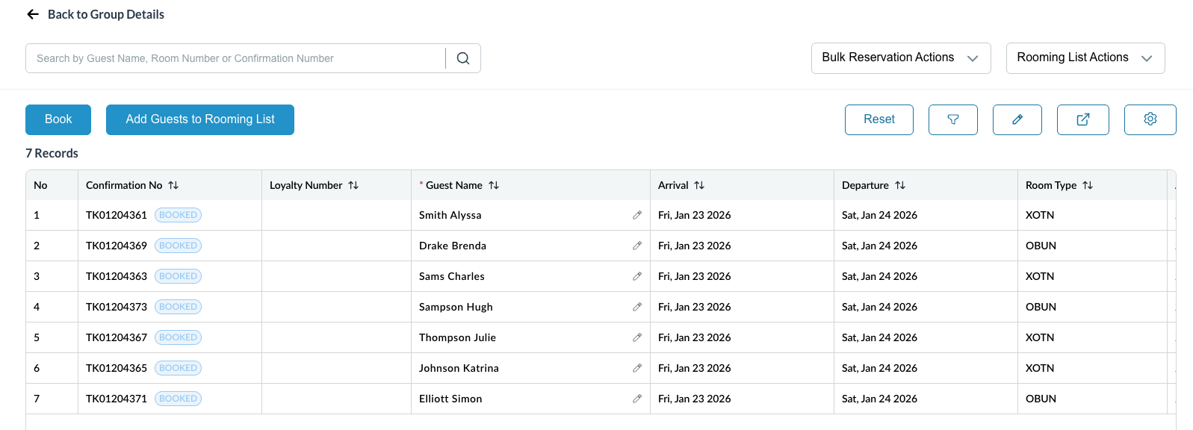Click the Reset button

[x=879, y=119]
